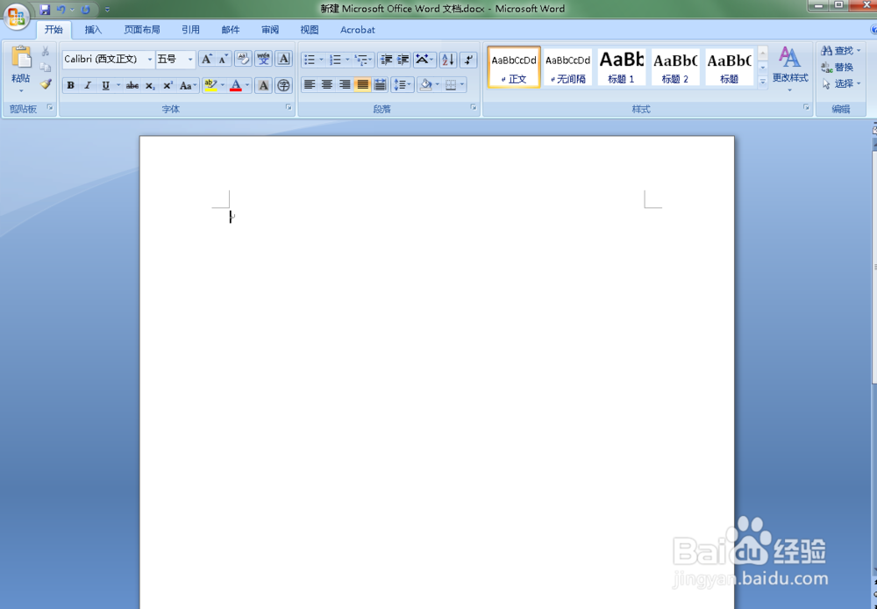Toggle subscript formatting
The height and width of the screenshot is (609, 877).
(149, 85)
